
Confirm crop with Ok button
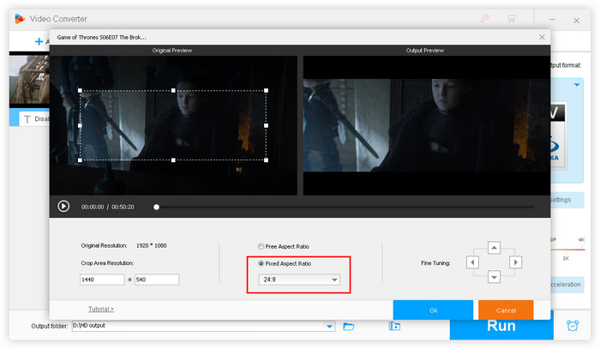[x=433, y=310]
